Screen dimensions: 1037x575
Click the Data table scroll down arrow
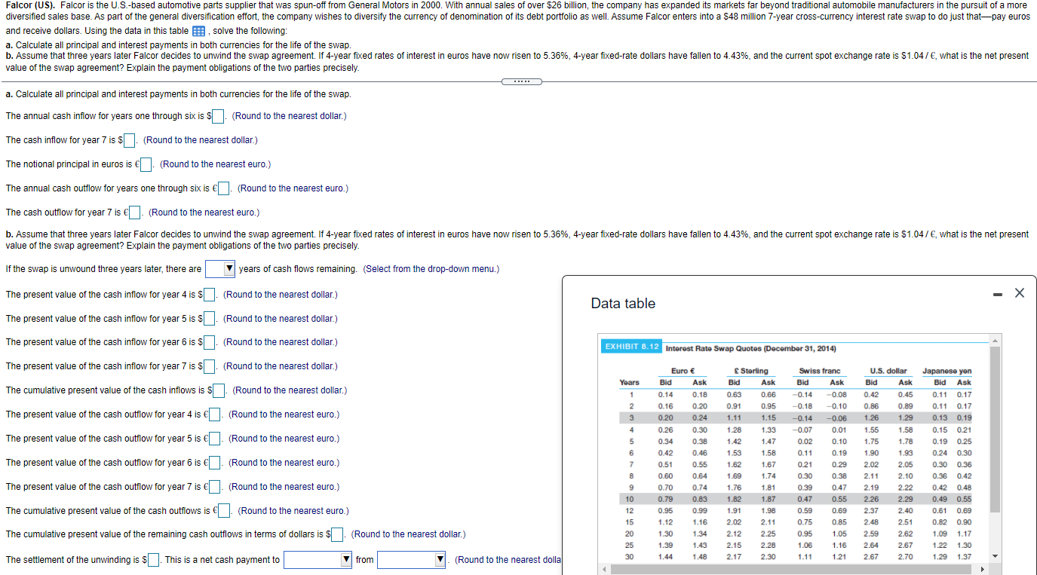click(x=996, y=558)
